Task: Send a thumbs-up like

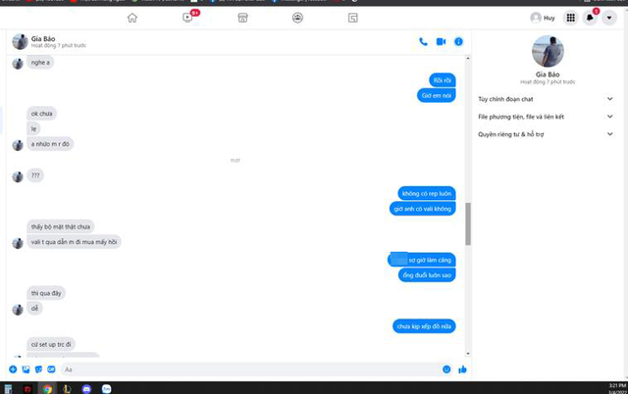Action: point(462,369)
